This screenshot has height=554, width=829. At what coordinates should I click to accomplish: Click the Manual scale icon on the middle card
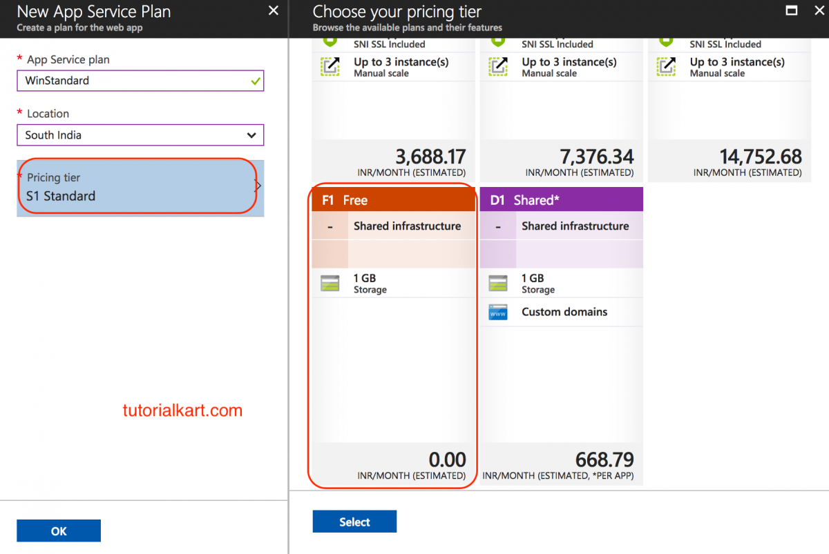498,66
